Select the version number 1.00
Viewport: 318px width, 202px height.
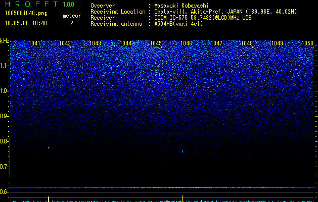[68, 5]
